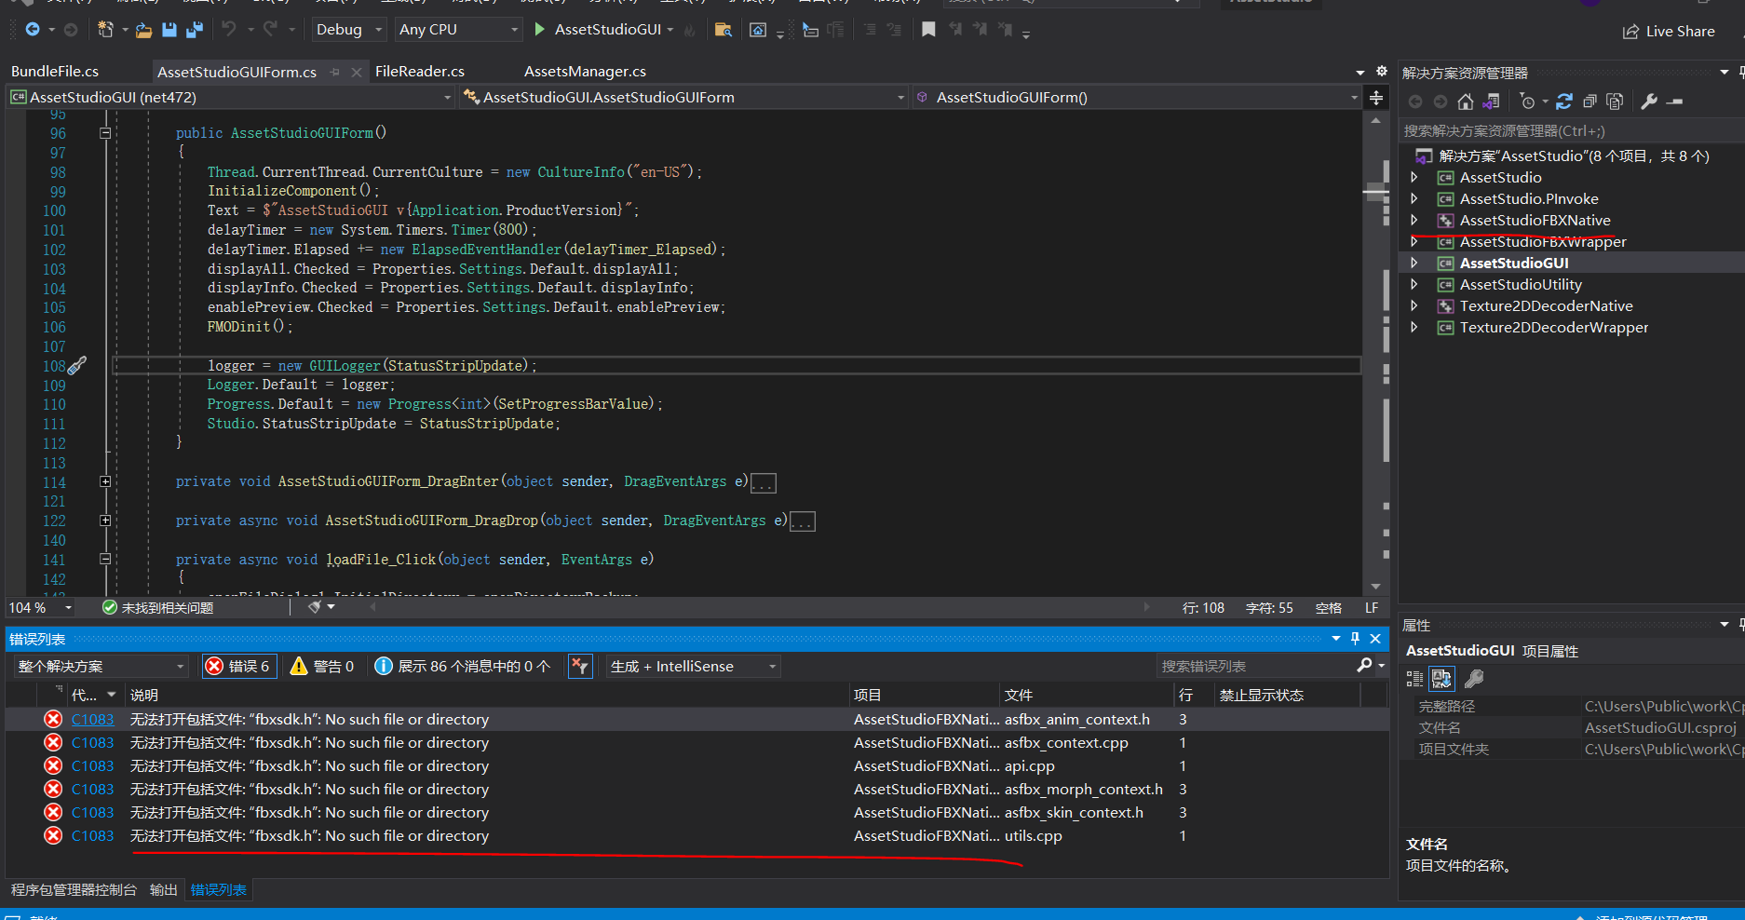
Task: Toggle the Errors 6 filter button
Action: pyautogui.click(x=239, y=666)
